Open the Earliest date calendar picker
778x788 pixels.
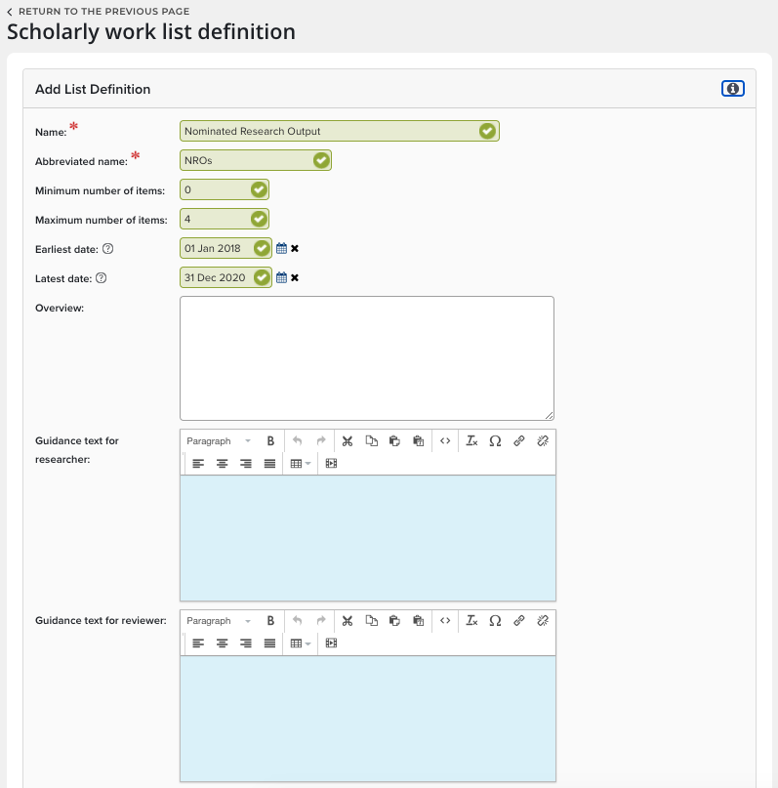pyautogui.click(x=281, y=249)
